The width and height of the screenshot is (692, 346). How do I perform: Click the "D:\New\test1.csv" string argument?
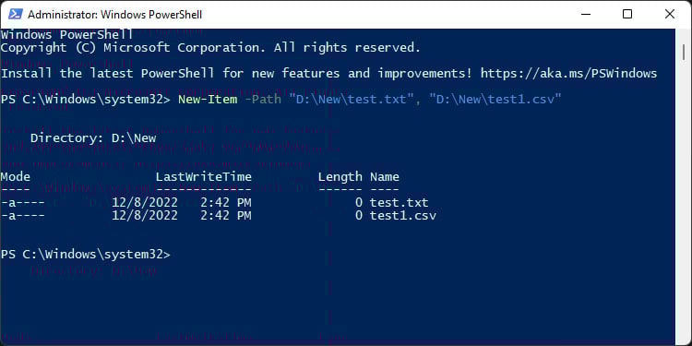click(x=495, y=99)
